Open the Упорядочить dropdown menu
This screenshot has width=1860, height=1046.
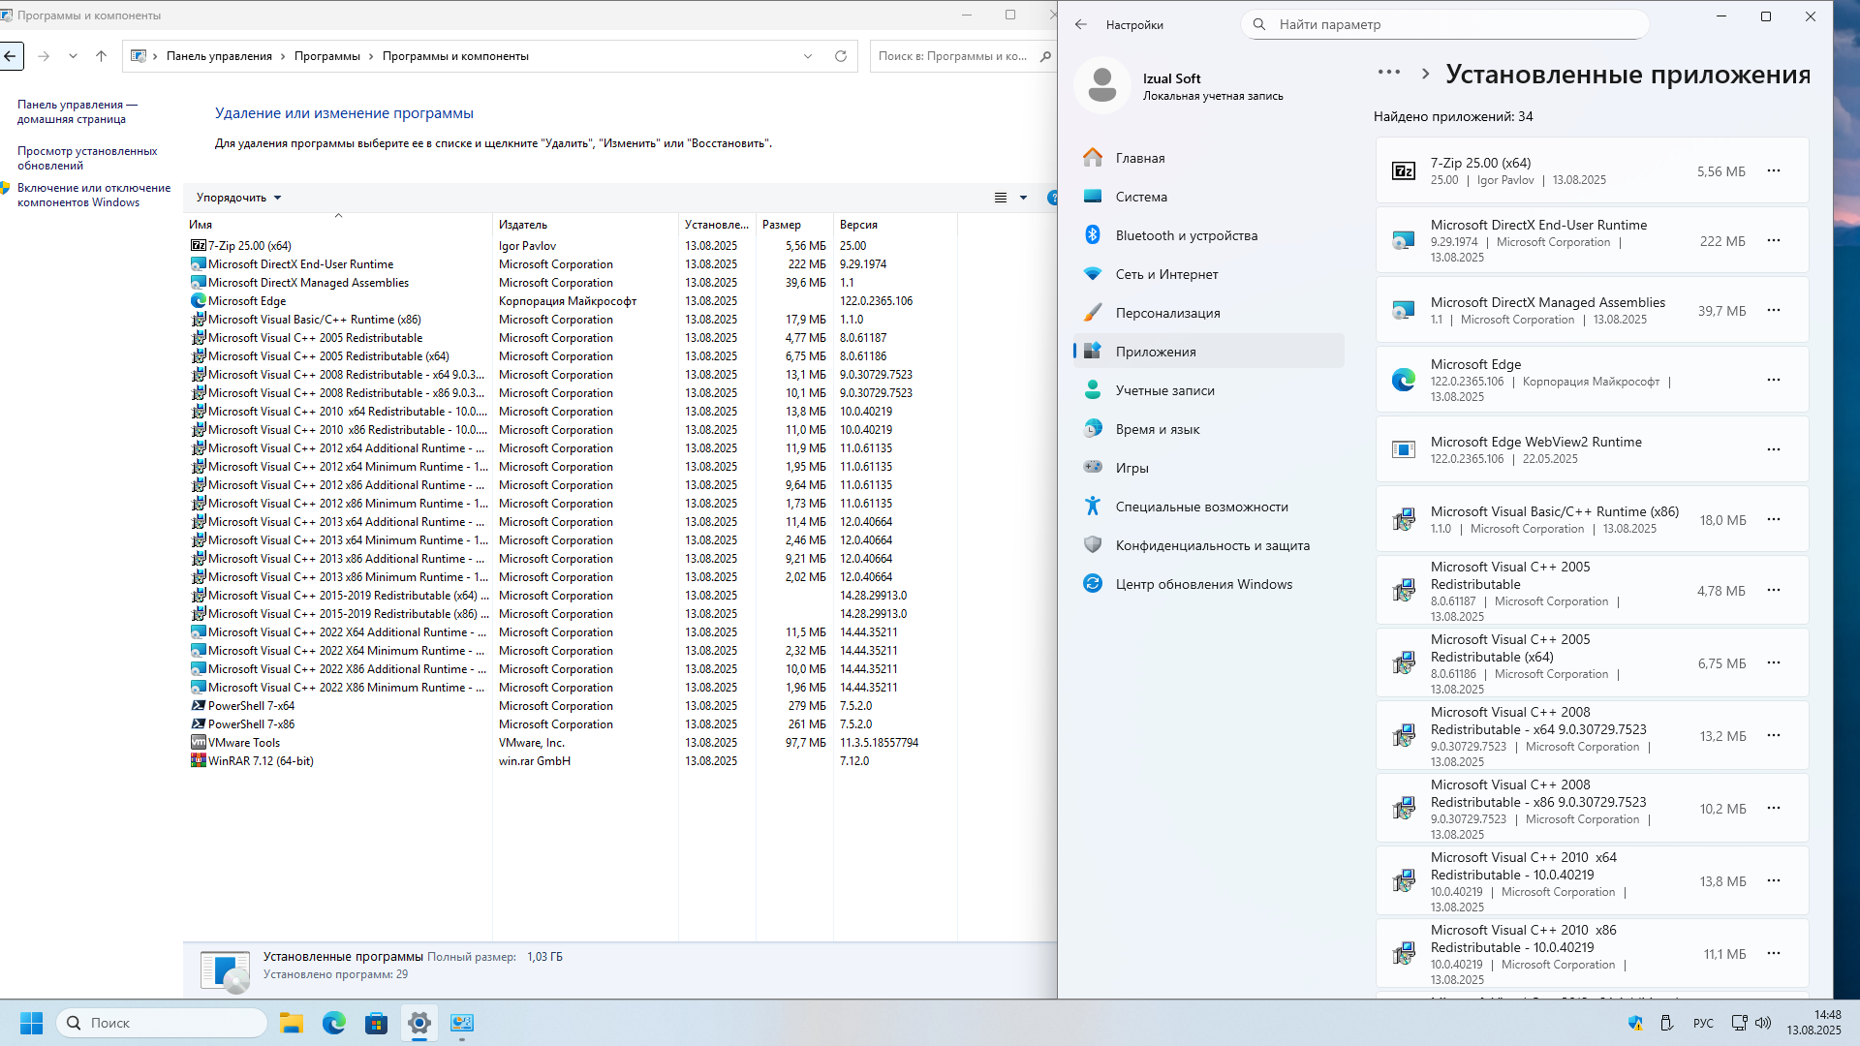tap(238, 198)
